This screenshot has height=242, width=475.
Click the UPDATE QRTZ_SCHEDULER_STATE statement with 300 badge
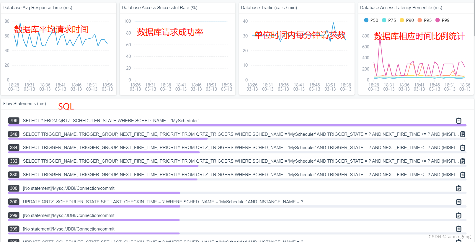coord(163,202)
